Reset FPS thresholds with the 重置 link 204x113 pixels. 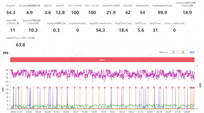coord(192,52)
